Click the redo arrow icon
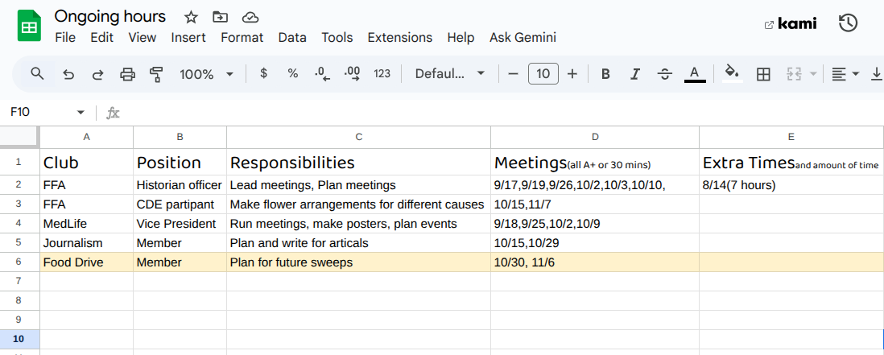This screenshot has width=884, height=355. pyautogui.click(x=97, y=74)
